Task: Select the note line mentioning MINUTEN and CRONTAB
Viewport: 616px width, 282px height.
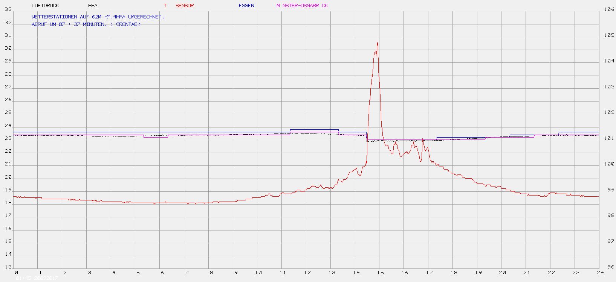Action: click(86, 24)
